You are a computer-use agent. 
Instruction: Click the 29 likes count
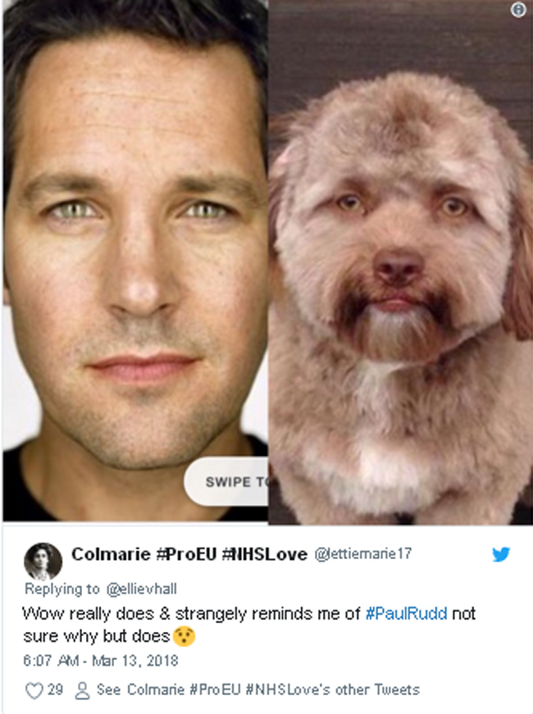[55, 689]
